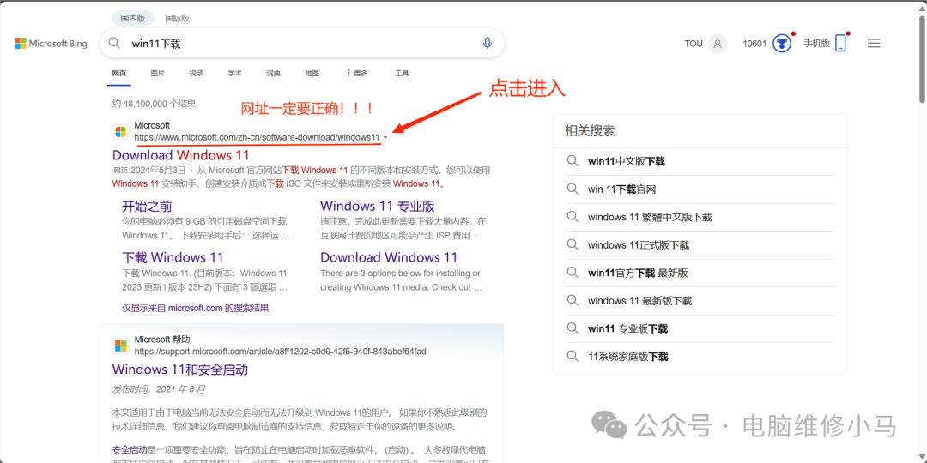The image size is (927, 463).
Task: Open the 工具 search tools
Action: point(402,73)
